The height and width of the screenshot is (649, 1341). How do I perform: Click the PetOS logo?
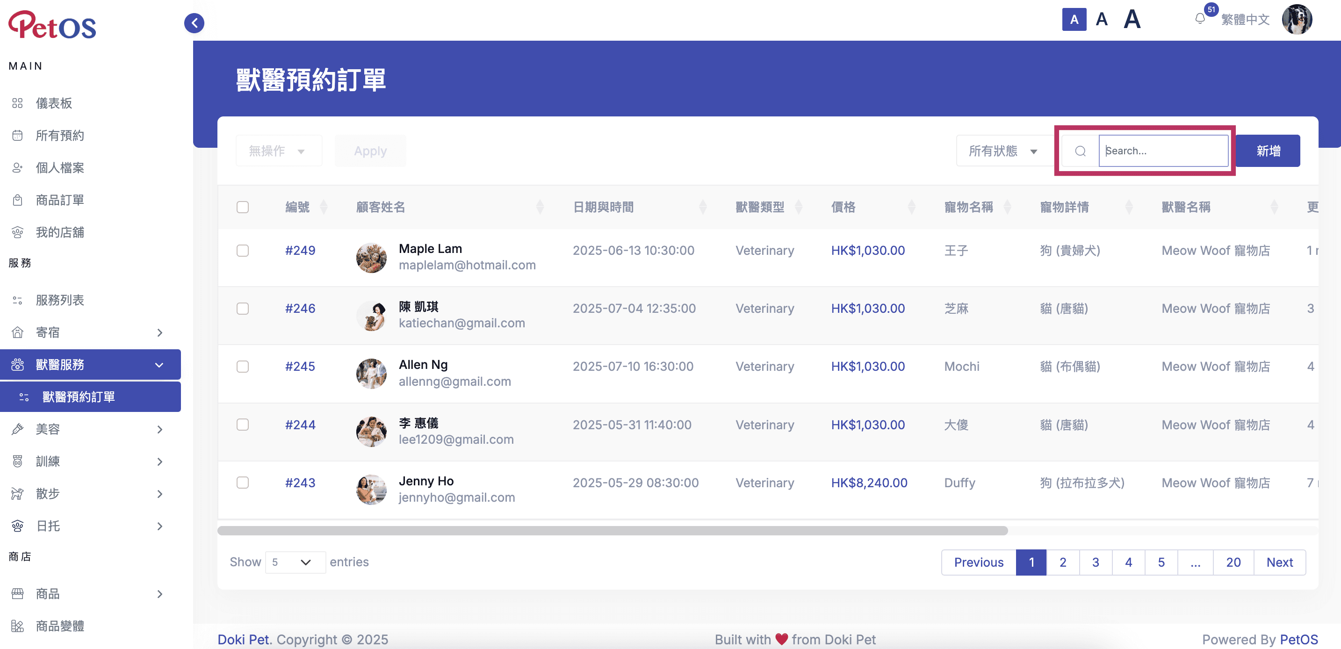click(x=52, y=24)
